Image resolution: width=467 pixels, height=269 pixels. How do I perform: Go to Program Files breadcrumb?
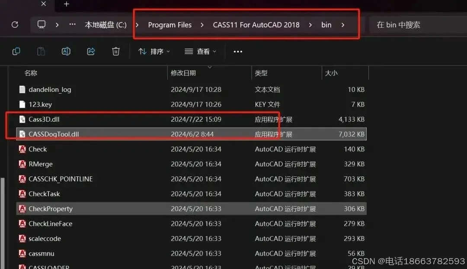pos(170,25)
